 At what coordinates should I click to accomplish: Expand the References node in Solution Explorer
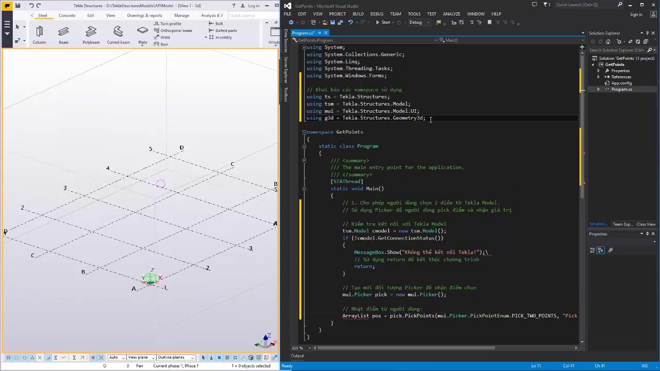click(x=599, y=77)
